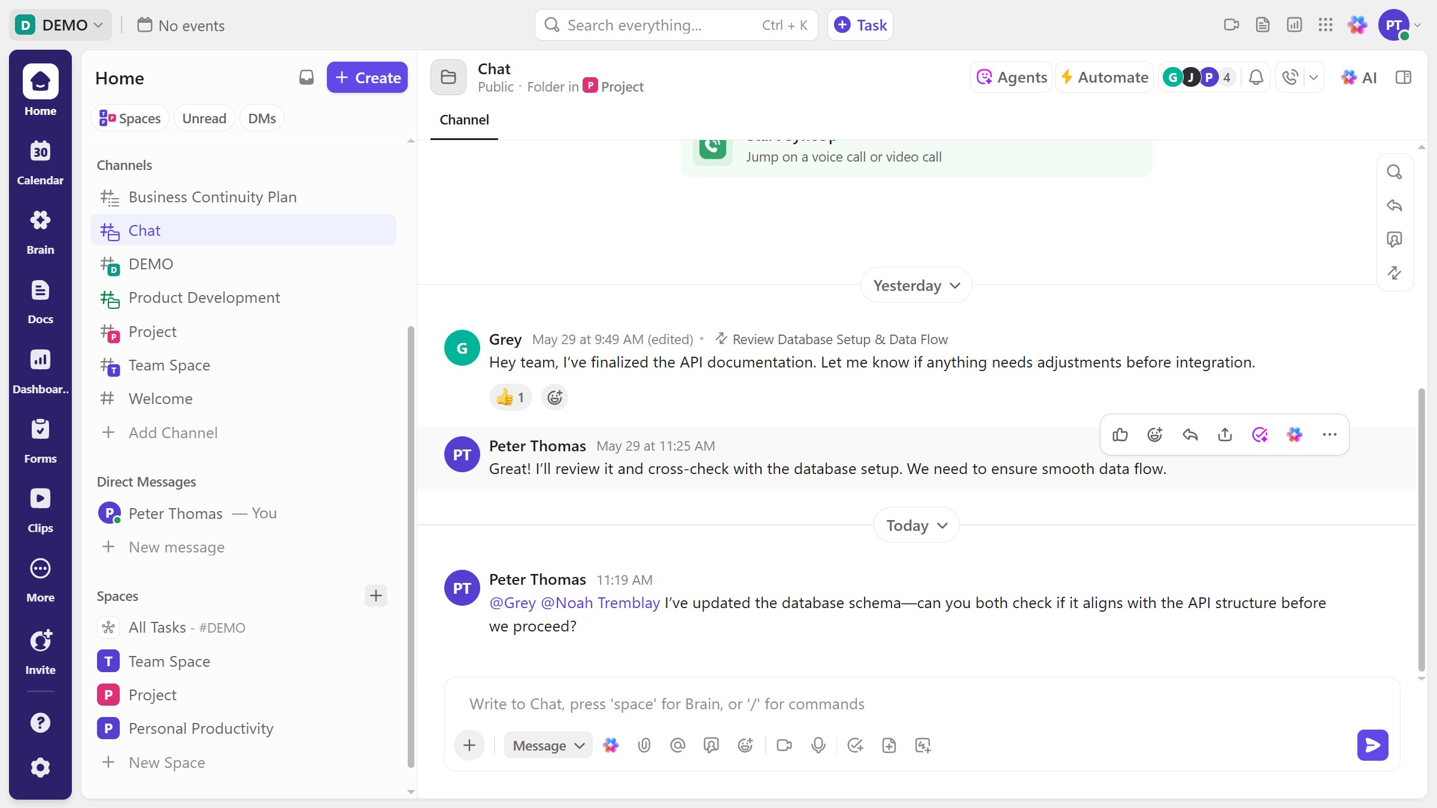Click the thumbs up icon in message hover toolbar
Screen dimensions: 1437x808
pyautogui.click(x=1120, y=435)
